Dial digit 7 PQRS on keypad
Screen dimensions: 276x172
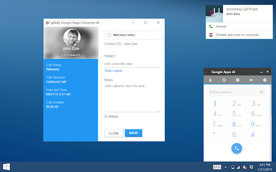click(217, 125)
